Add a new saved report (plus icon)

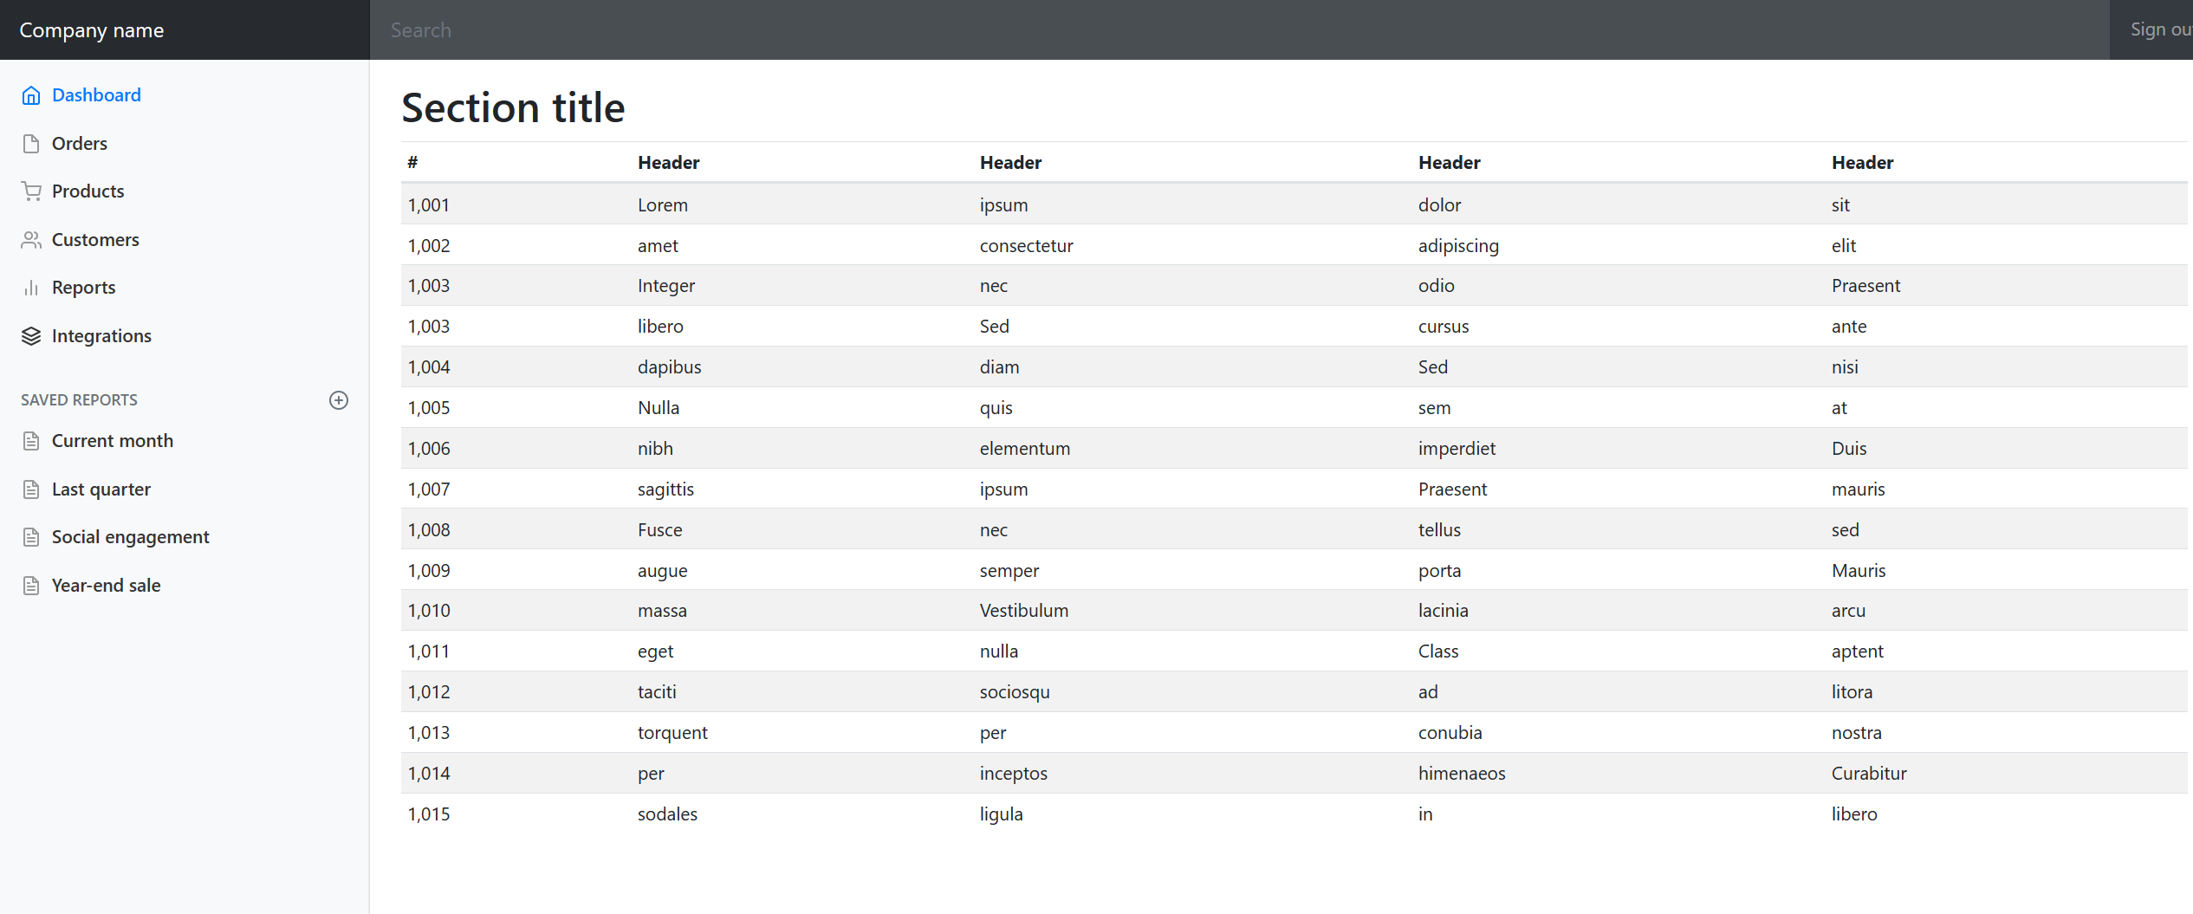point(339,400)
